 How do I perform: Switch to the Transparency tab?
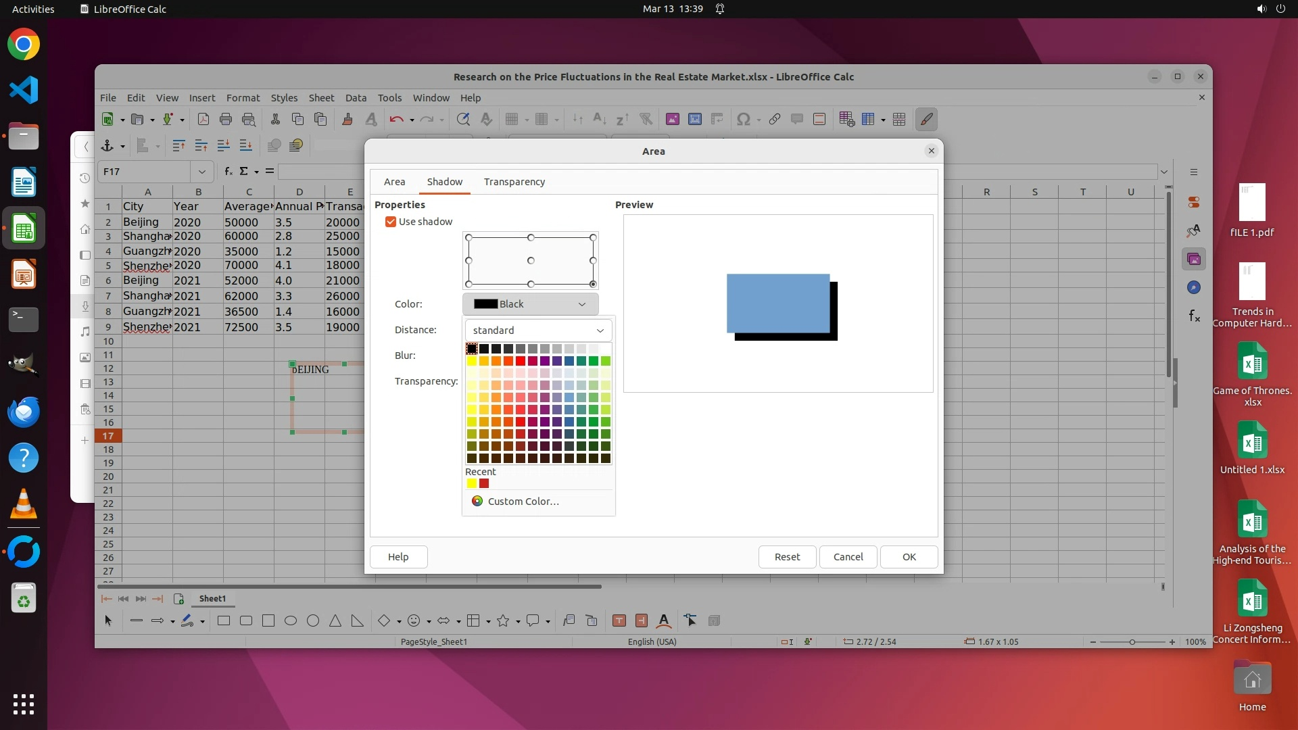click(x=514, y=182)
